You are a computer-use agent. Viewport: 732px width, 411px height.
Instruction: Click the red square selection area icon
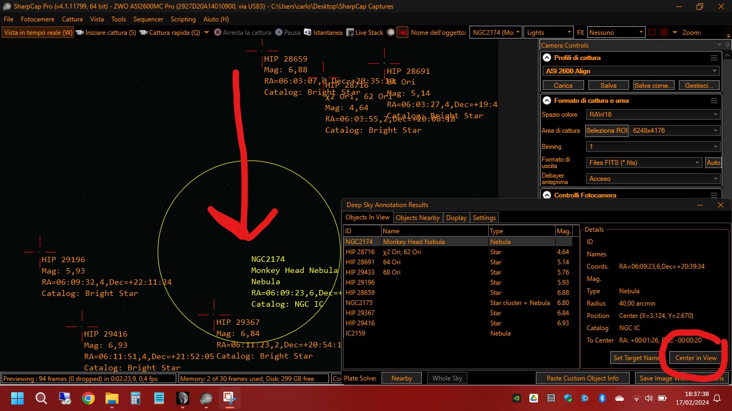click(652, 33)
